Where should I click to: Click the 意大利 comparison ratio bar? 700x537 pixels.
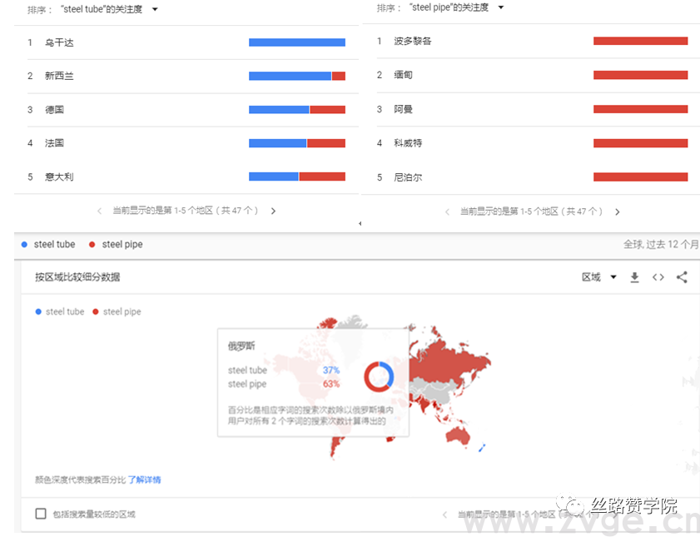pyautogui.click(x=295, y=177)
